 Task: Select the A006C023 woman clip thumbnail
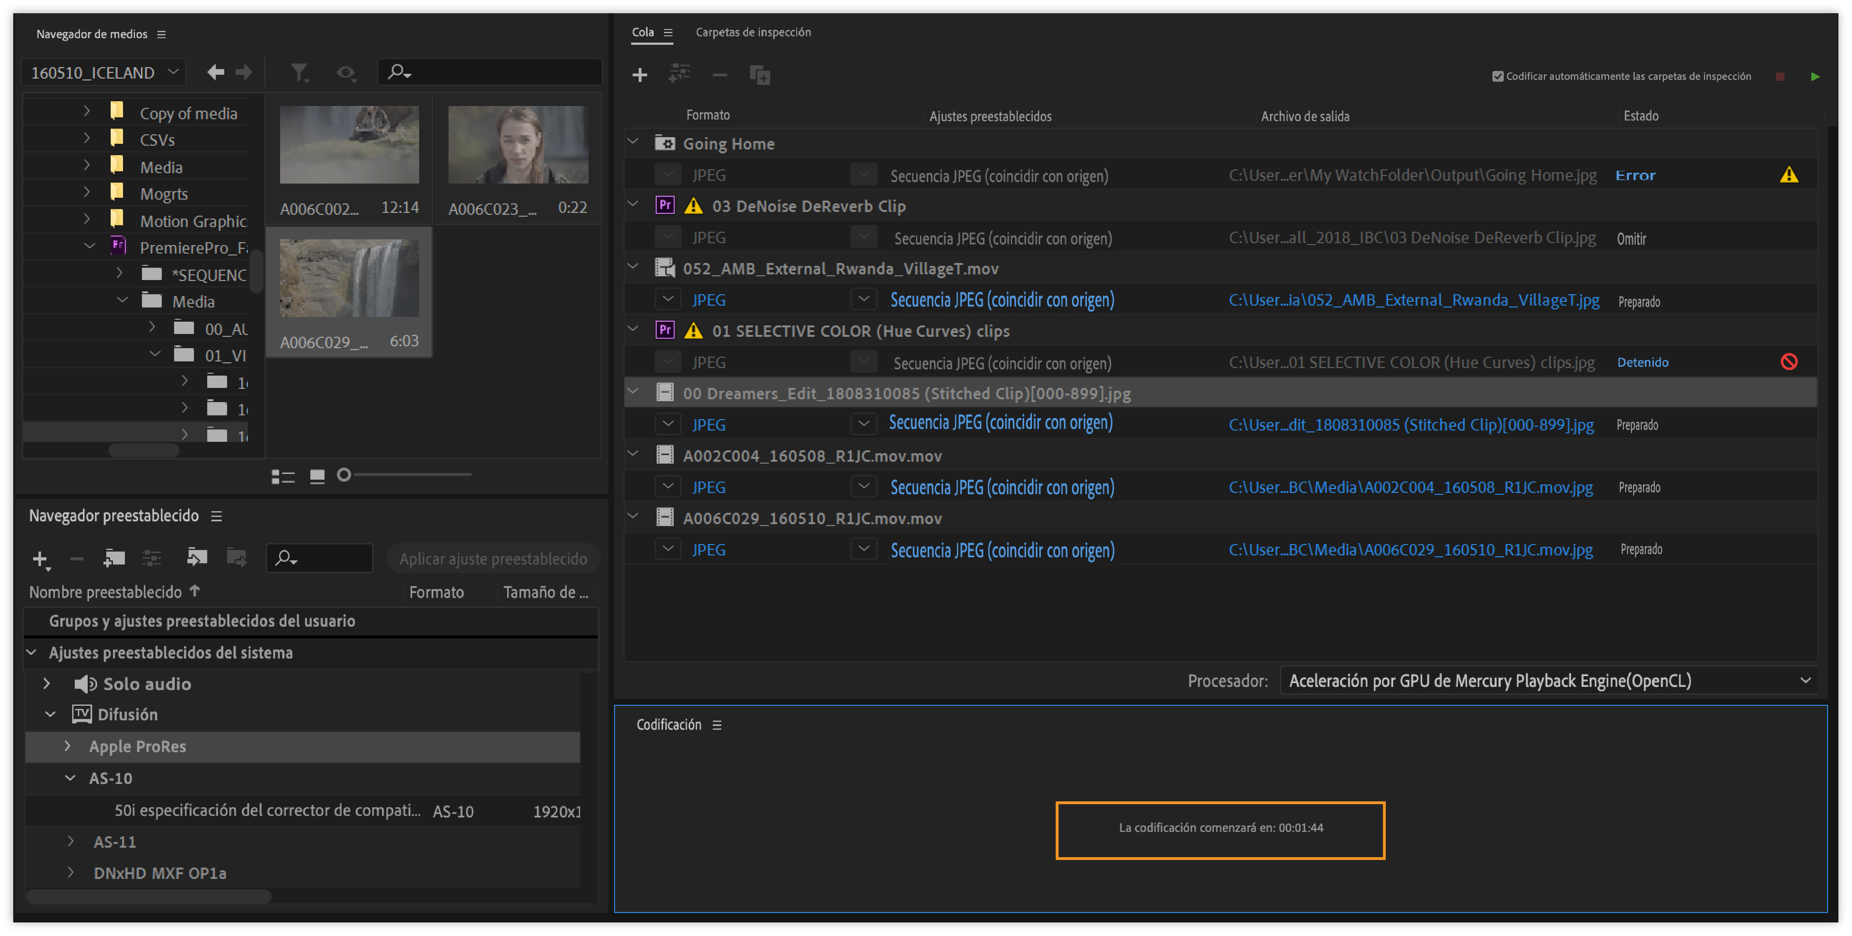[x=518, y=144]
